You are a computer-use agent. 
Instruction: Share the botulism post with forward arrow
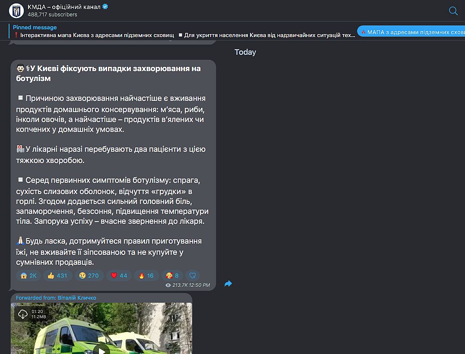[x=228, y=283]
